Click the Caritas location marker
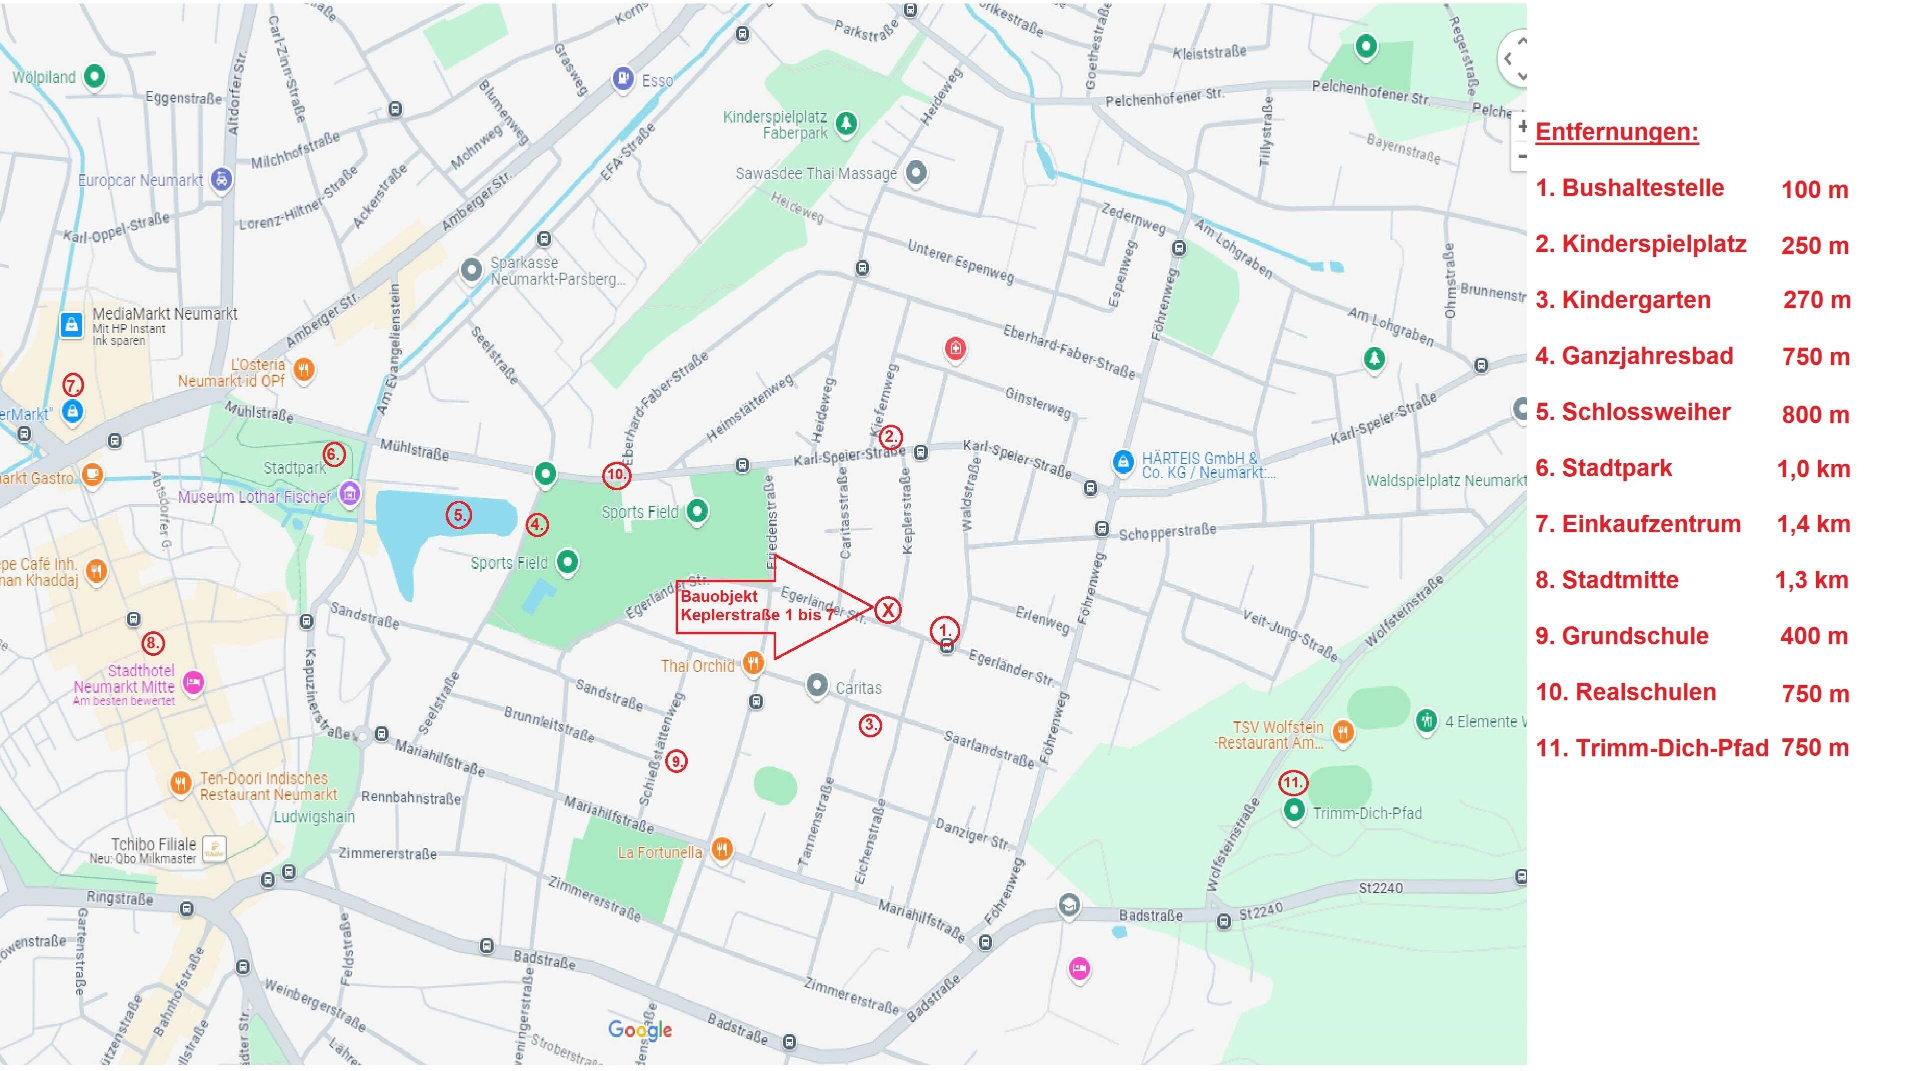The width and height of the screenshot is (1928, 1071). (x=817, y=685)
